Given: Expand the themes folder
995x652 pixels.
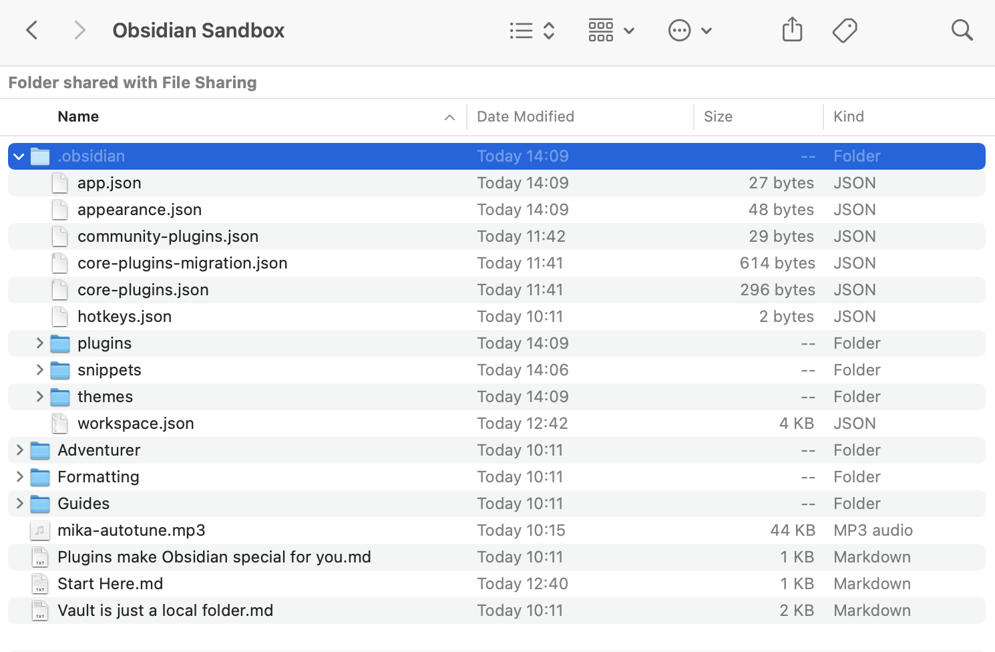Looking at the screenshot, I should click(39, 397).
